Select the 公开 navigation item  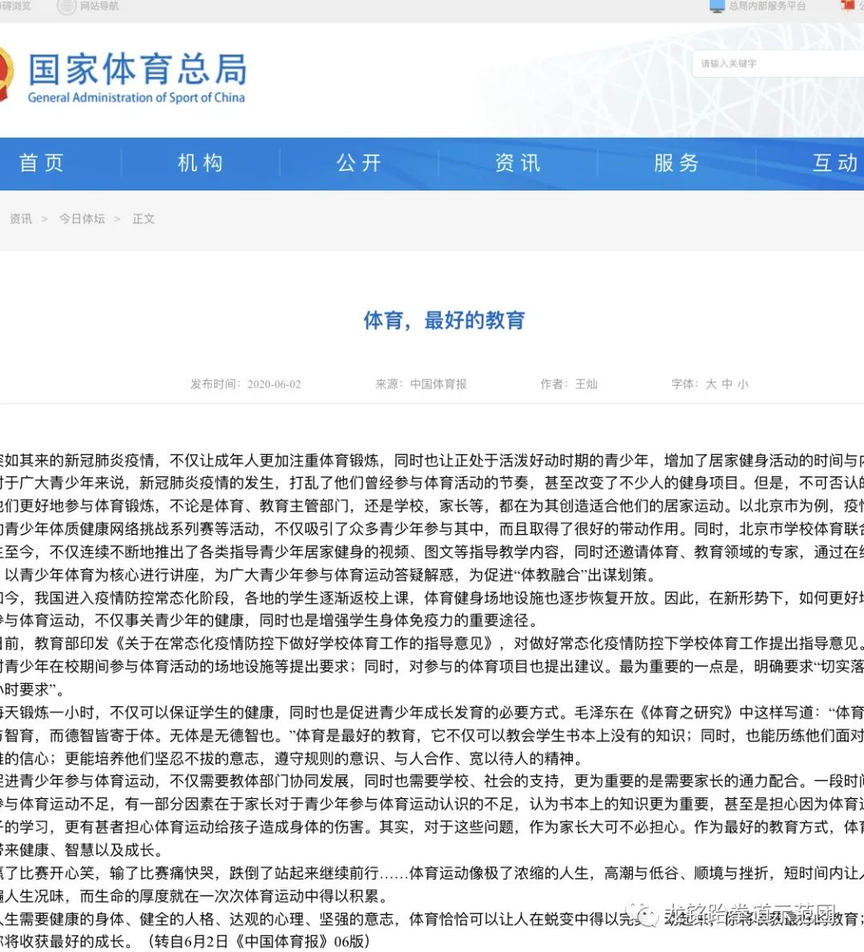(x=358, y=163)
